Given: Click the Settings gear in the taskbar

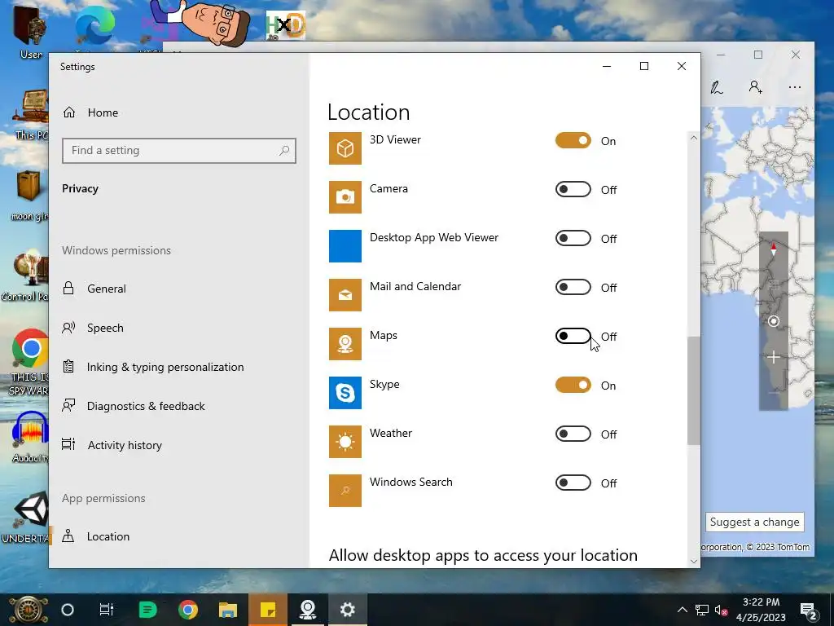Looking at the screenshot, I should pyautogui.click(x=347, y=610).
